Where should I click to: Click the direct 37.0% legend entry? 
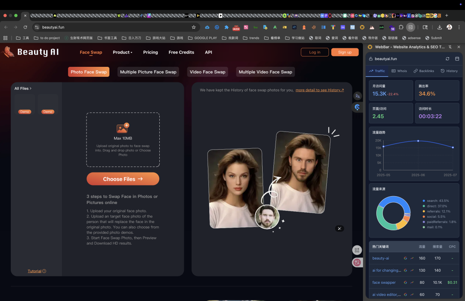tap(435, 206)
